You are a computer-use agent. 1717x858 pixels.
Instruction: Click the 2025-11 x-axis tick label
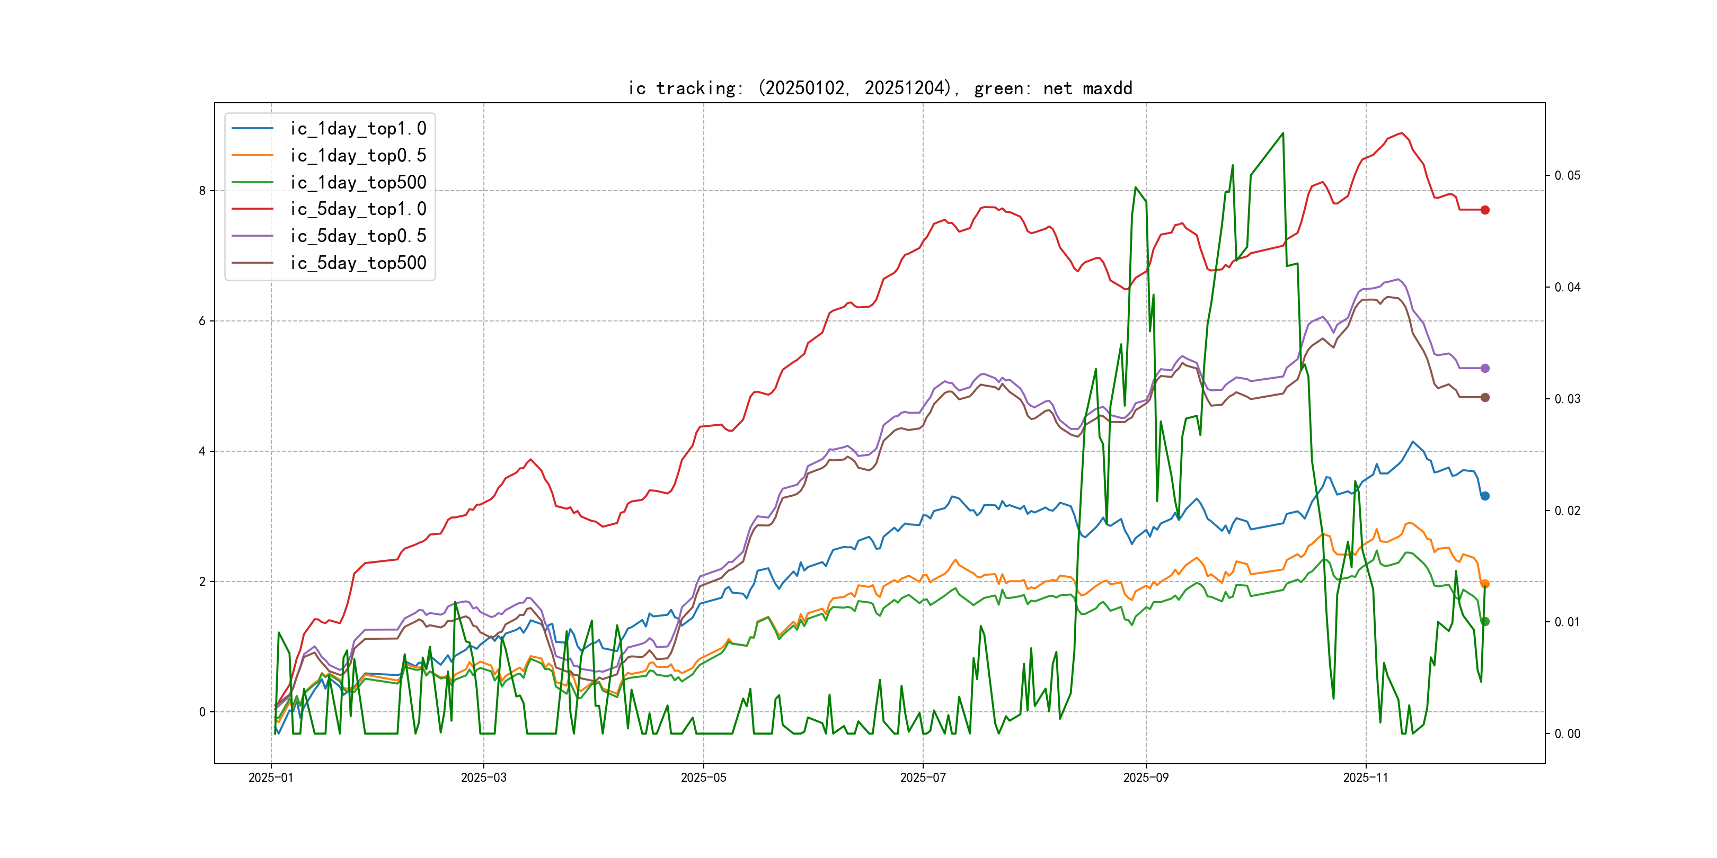click(x=1365, y=777)
